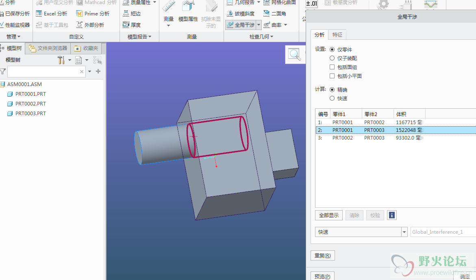Click the 预览(P) preview button
This screenshot has height=280, width=476.
pyautogui.click(x=322, y=276)
